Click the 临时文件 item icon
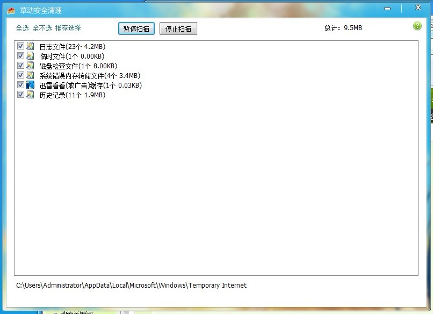 [x=30, y=56]
